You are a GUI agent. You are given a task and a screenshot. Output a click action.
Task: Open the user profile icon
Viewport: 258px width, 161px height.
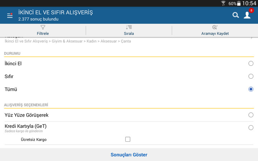tap(247, 15)
